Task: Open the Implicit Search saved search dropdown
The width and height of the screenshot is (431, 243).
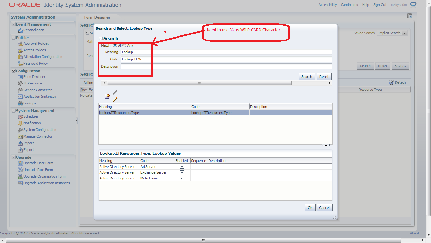Action: pos(404,33)
